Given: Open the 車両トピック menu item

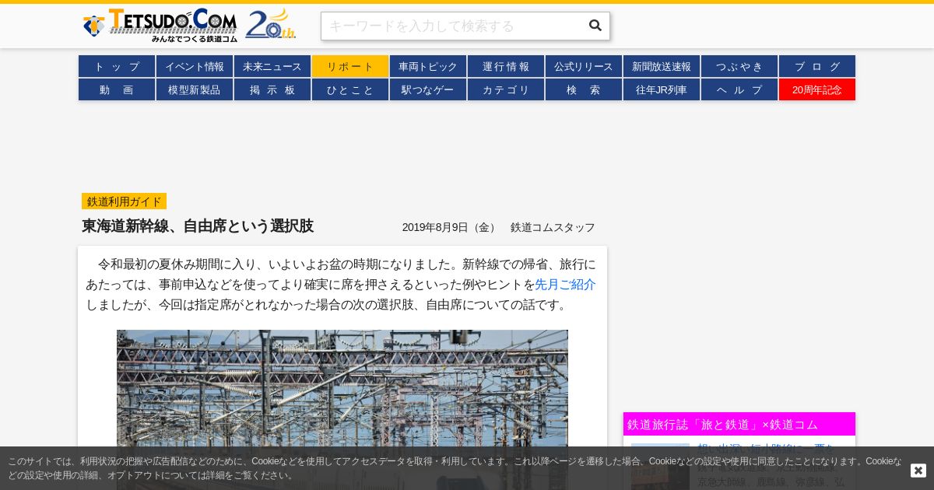Looking at the screenshot, I should point(428,66).
